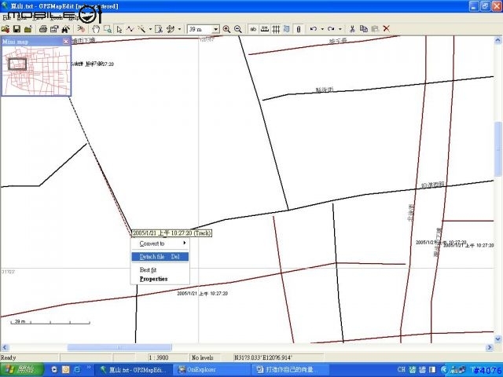
Task: Choose 'Detach file' in the context menu
Action: (x=160, y=257)
